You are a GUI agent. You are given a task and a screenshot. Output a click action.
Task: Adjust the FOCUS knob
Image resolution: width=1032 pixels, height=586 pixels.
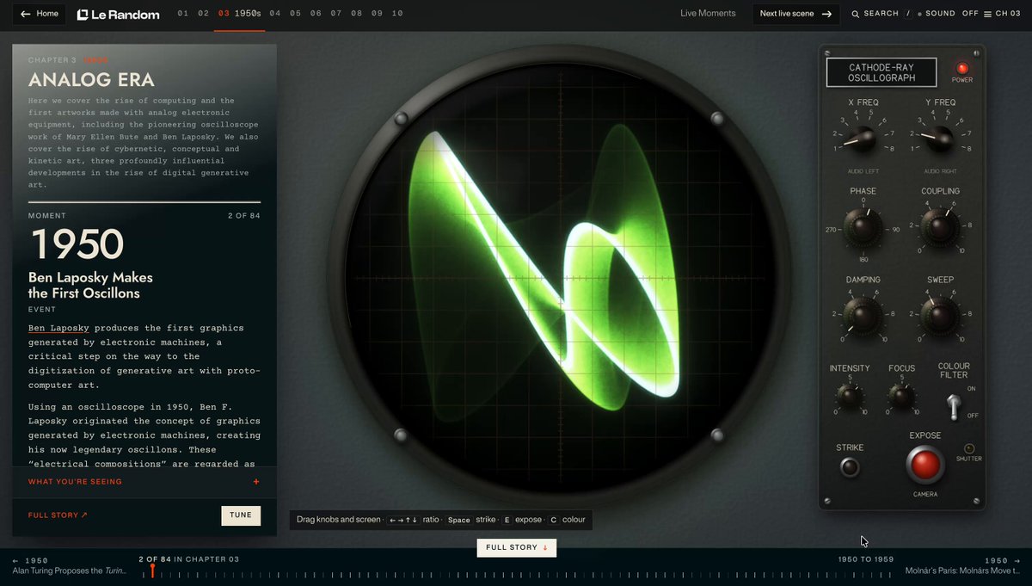[901, 397]
